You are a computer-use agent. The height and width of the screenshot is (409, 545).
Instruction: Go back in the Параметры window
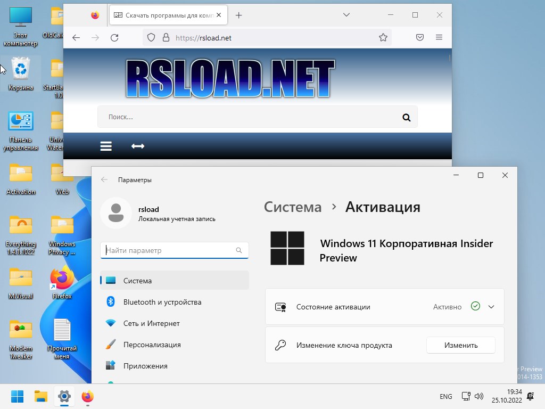point(104,180)
